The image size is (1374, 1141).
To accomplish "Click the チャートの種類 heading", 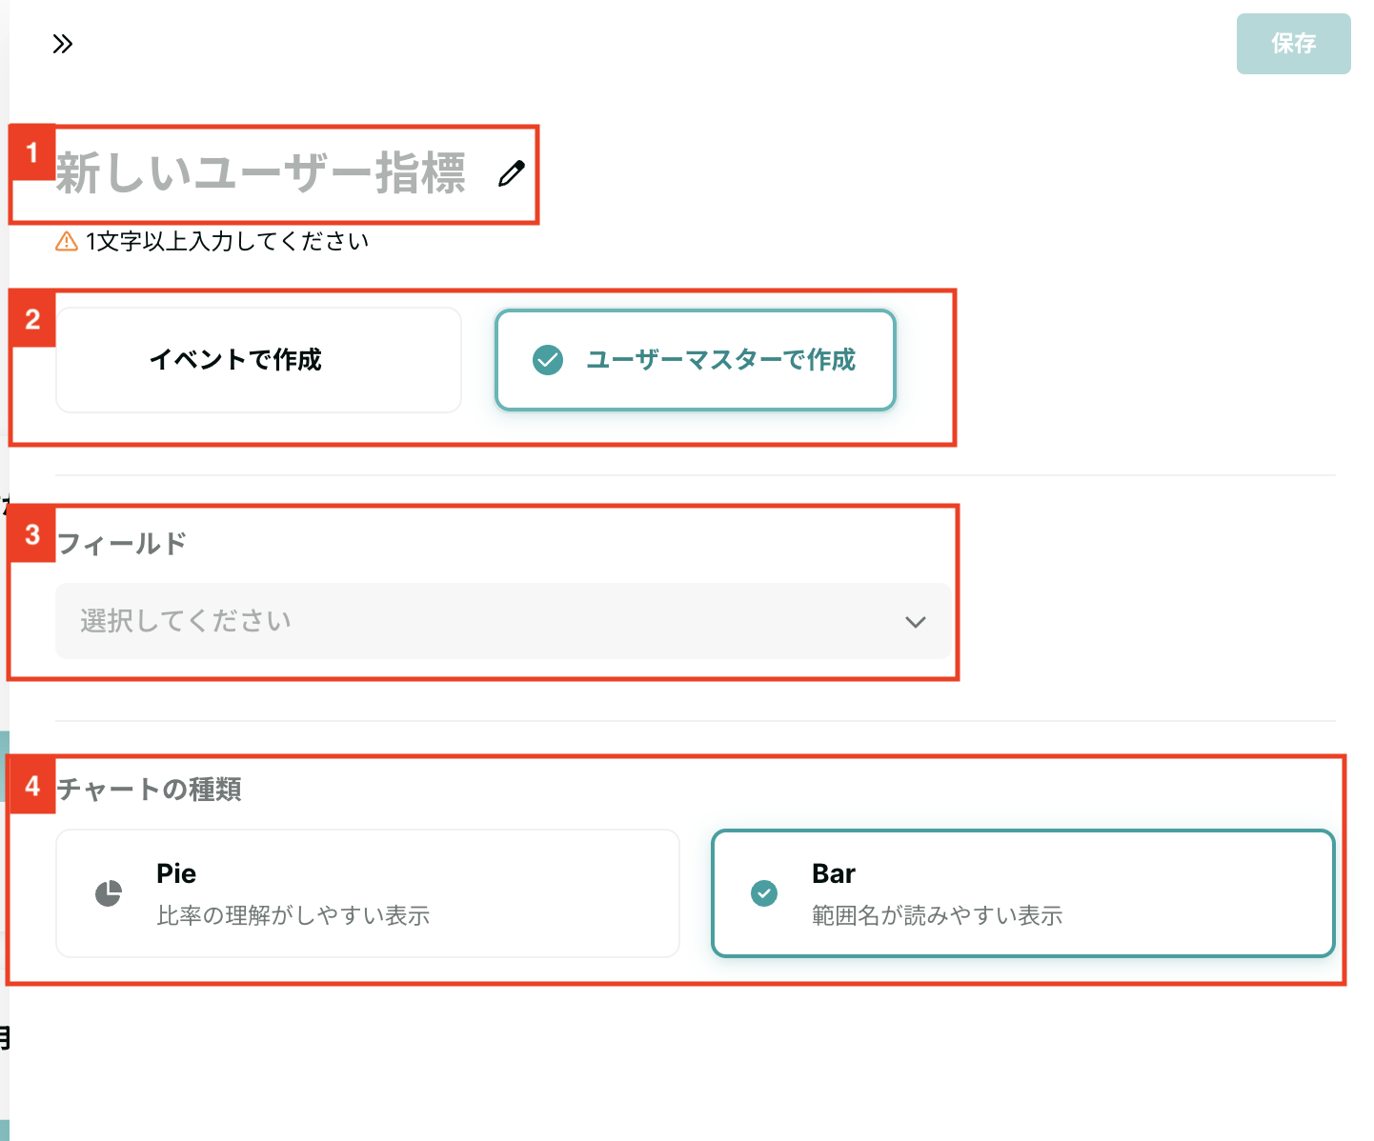I will click(149, 790).
